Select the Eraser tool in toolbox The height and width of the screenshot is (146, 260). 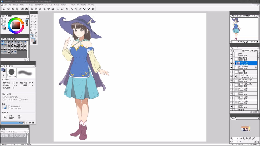coord(35,16)
